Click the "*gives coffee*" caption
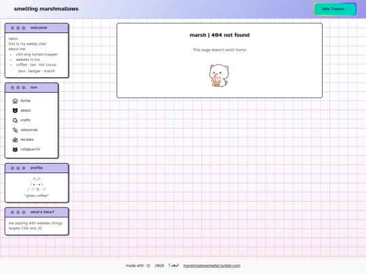The height and width of the screenshot is (274, 366). 37,196
